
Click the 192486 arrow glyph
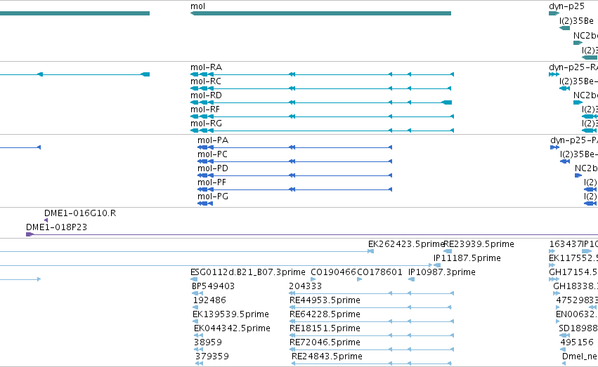[195, 307]
